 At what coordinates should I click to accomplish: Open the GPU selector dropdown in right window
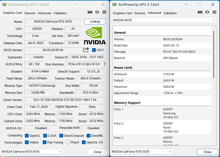pyautogui.click(x=142, y=151)
